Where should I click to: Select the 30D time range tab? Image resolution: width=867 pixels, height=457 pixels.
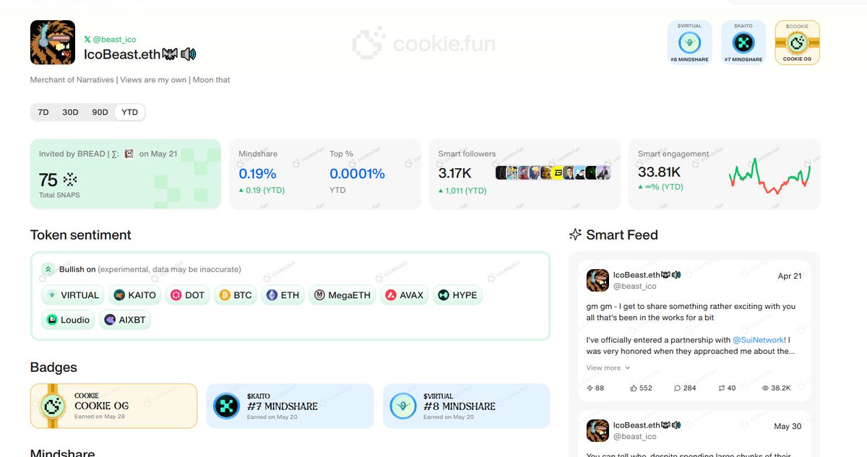tap(70, 112)
